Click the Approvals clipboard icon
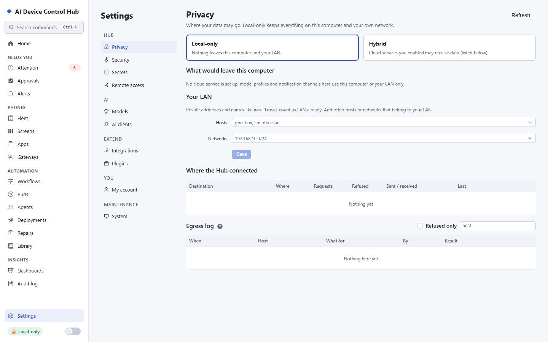 11,81
